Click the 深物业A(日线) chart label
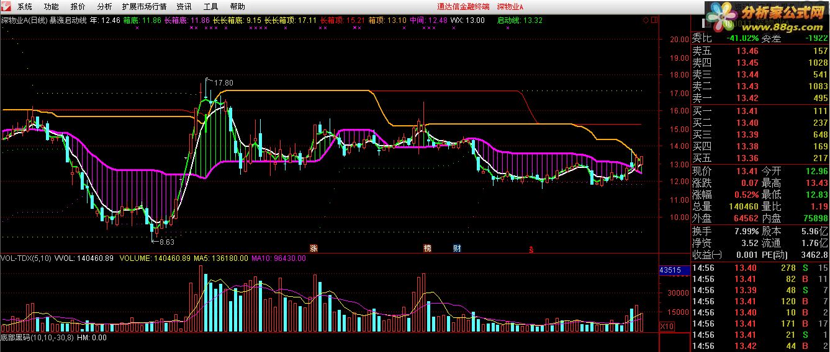Viewport: 830px width, 352px height. 24,20
